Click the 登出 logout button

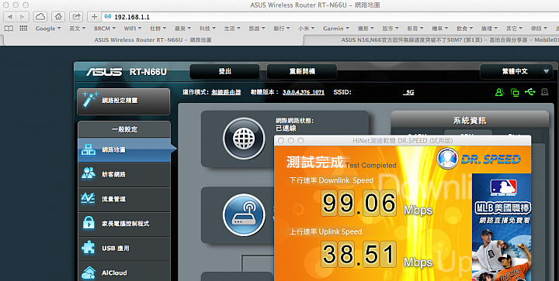(224, 71)
